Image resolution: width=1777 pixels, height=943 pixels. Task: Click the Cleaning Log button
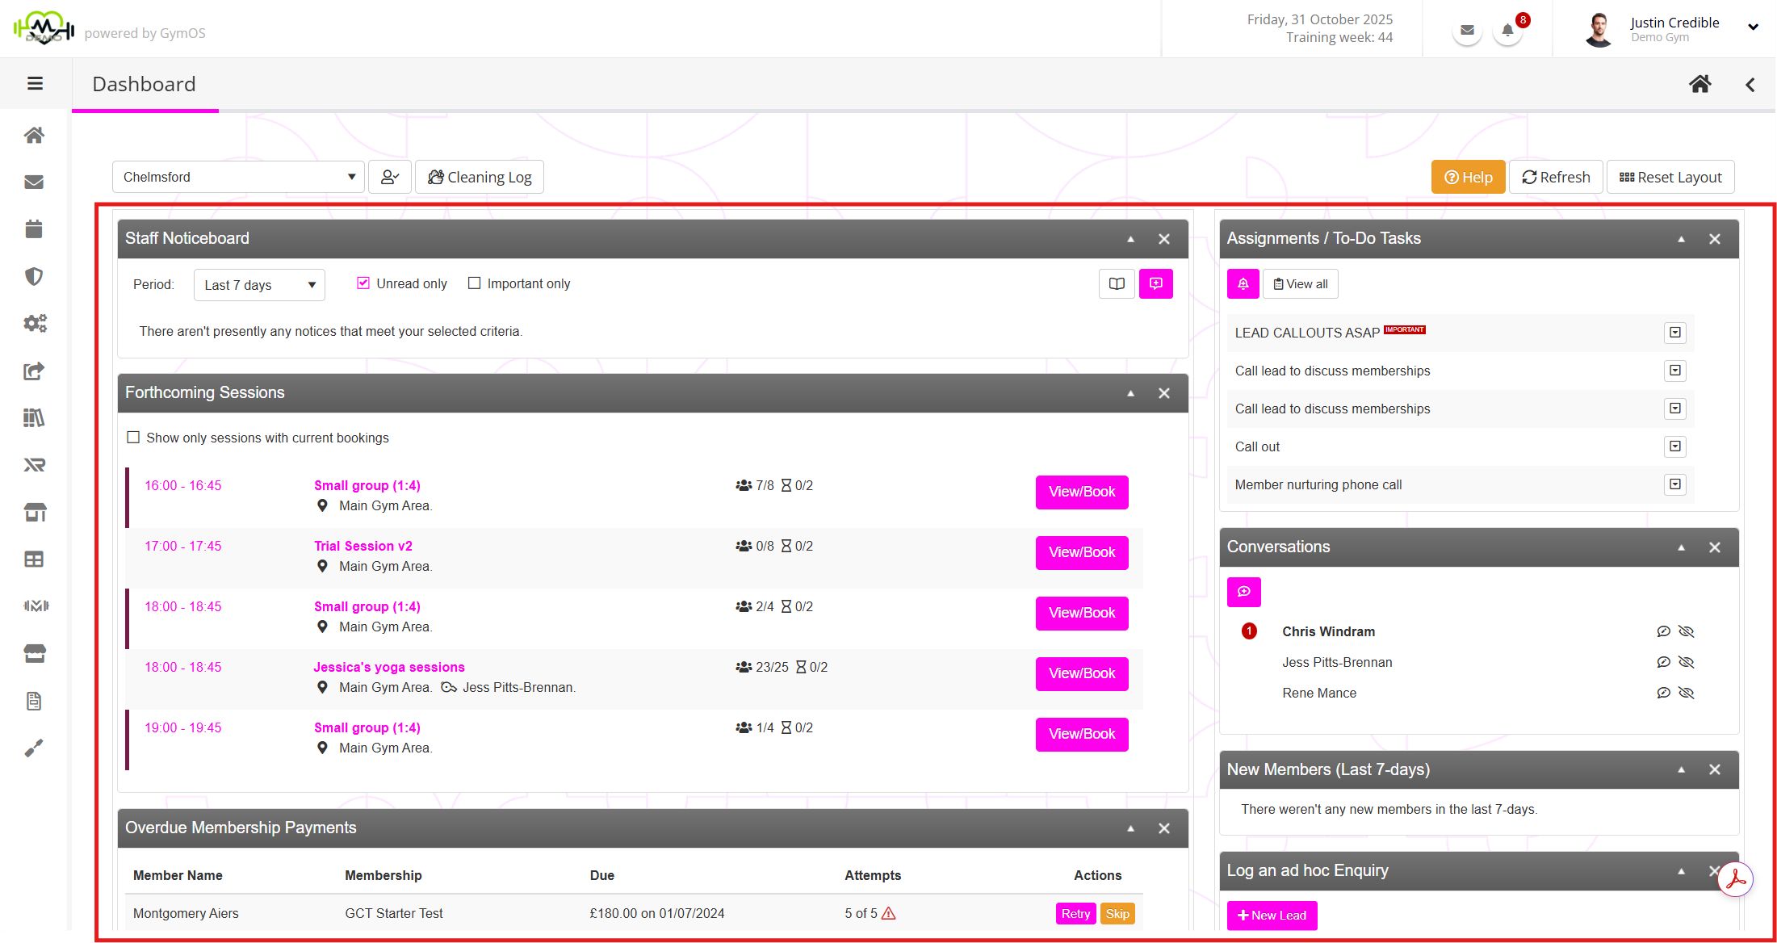(x=480, y=177)
